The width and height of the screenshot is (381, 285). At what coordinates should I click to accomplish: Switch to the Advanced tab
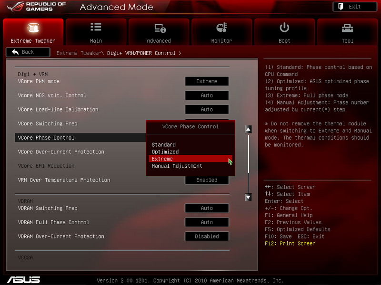159,32
